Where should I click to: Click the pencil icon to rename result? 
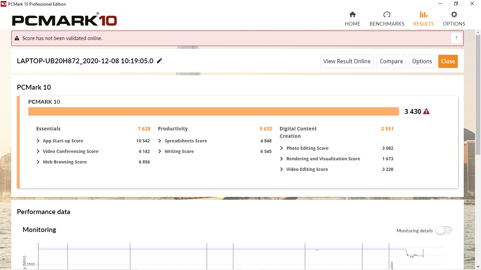tap(160, 61)
